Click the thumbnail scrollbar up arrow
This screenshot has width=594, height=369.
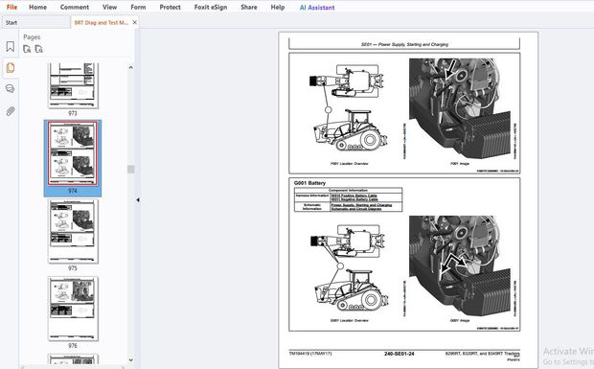click(130, 67)
